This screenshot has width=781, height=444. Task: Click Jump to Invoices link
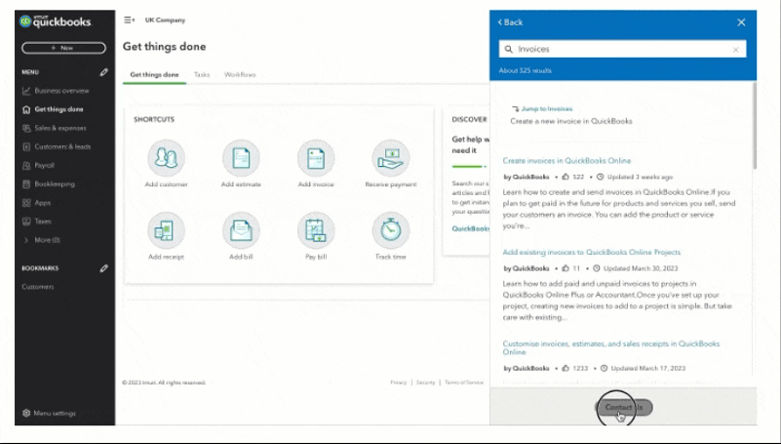(x=547, y=108)
